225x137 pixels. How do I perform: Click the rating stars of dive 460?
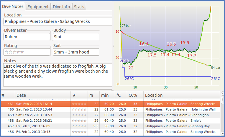(x=79, y=109)
